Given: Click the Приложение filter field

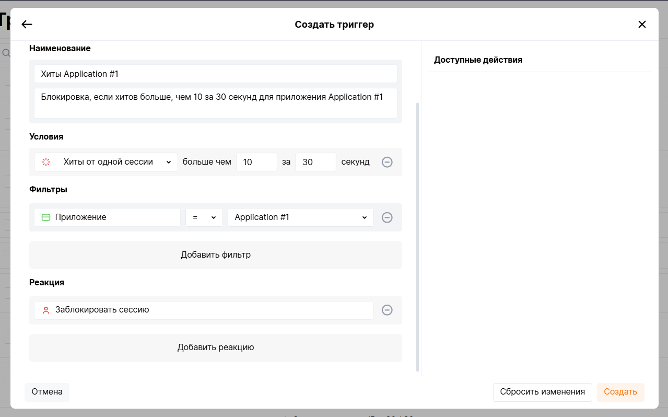Looking at the screenshot, I should pyautogui.click(x=107, y=217).
